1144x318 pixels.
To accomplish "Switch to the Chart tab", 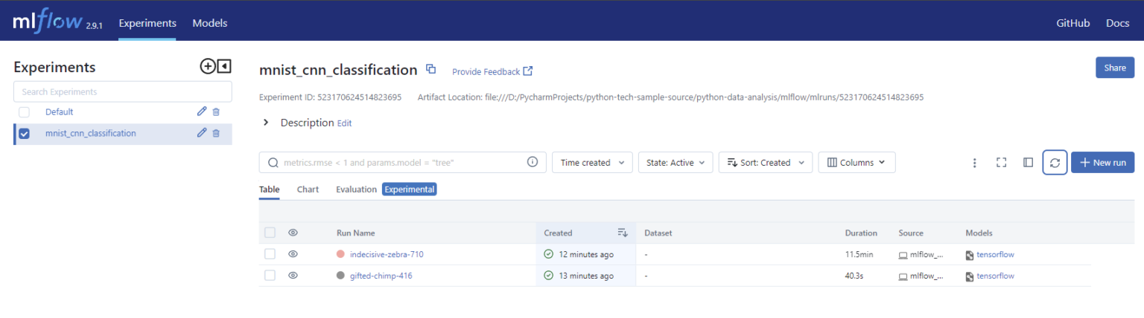I will [x=308, y=189].
